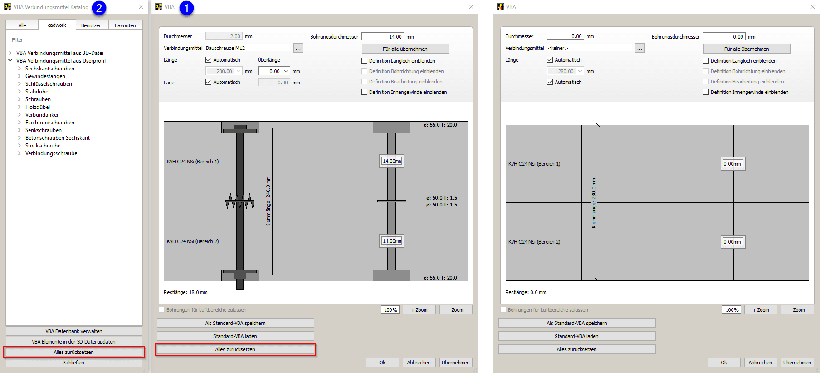820x373 pixels.
Task: Toggle Definition Innengewinde einblenden in Bauschraube dialog
Action: pos(364,92)
